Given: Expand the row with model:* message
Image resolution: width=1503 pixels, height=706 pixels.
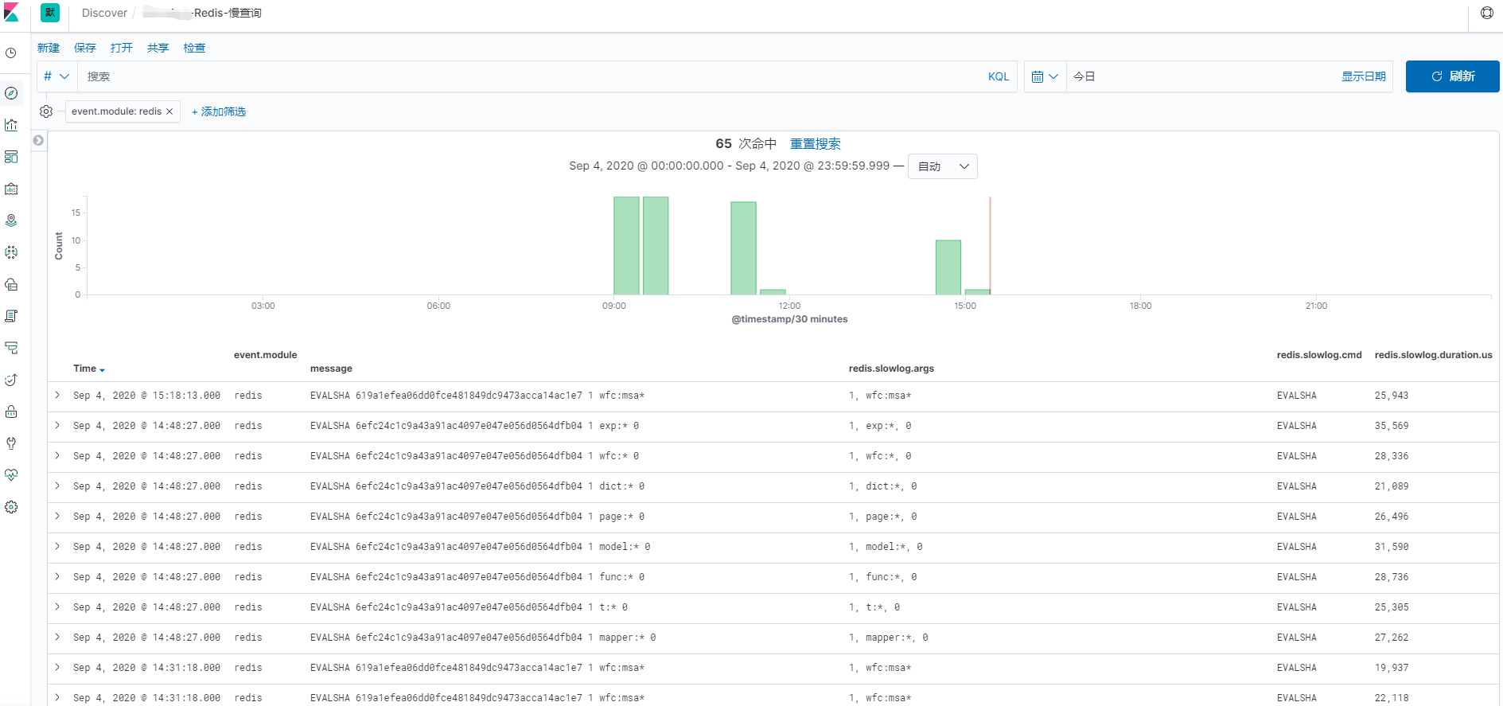Looking at the screenshot, I should coord(57,546).
